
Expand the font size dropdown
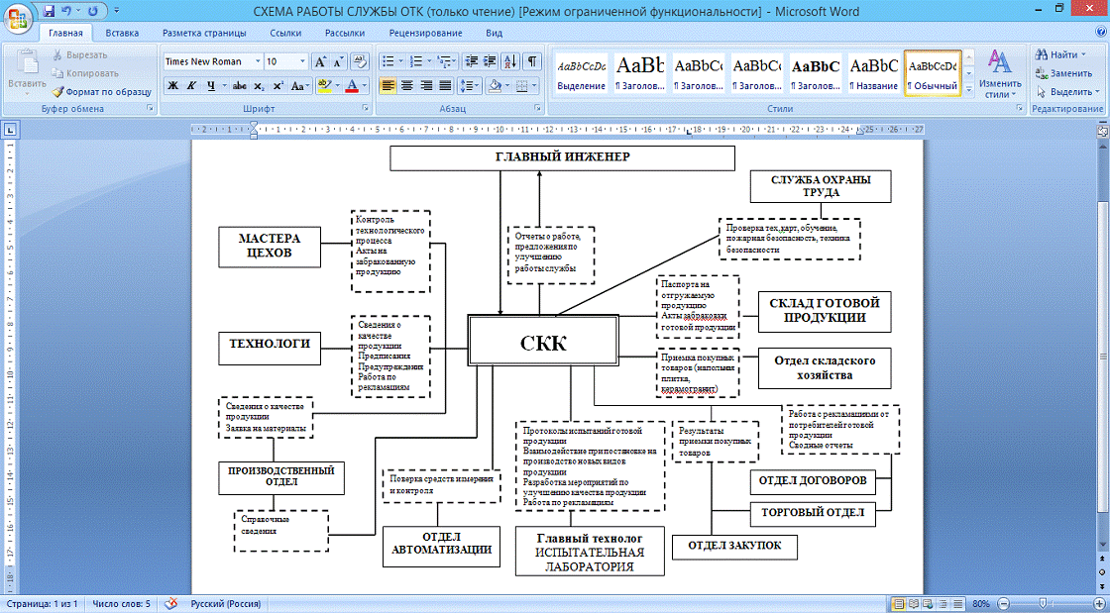pos(301,61)
